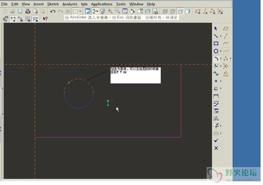Expand the Circle tool flyout arrow
This screenshot has height=185, width=263.
tap(221, 51)
